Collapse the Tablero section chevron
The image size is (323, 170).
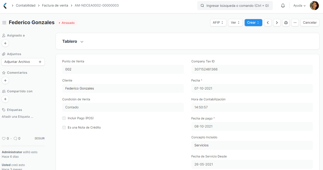[82, 42]
